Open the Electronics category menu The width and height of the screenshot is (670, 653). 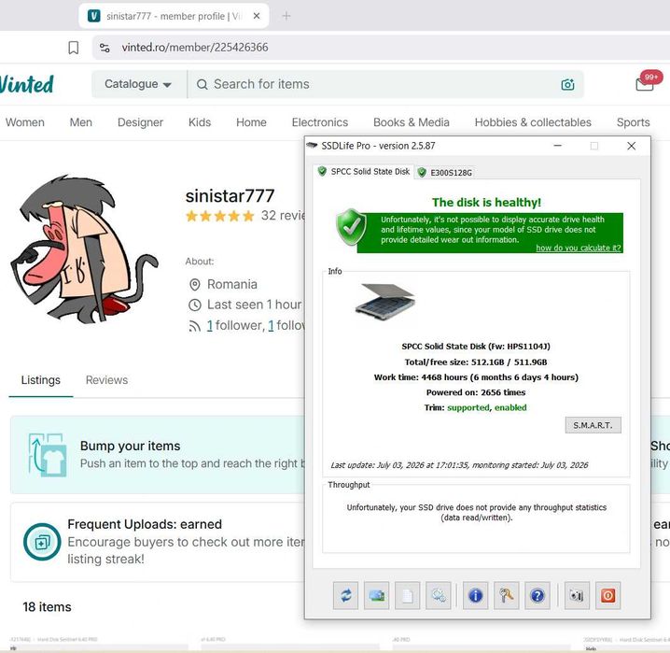point(320,122)
